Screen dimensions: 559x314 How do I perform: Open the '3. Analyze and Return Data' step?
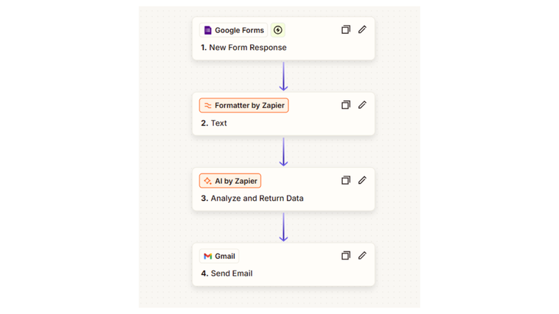pos(252,198)
